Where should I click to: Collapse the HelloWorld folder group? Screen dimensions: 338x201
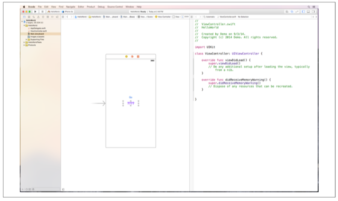pyautogui.click(x=24, y=25)
